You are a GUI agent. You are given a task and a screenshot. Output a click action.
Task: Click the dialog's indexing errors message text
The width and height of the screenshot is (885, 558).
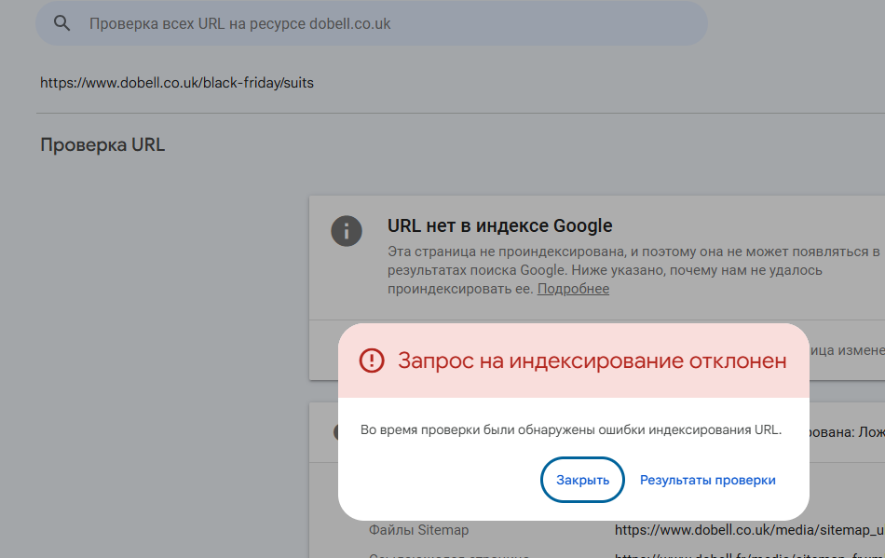pyautogui.click(x=570, y=429)
